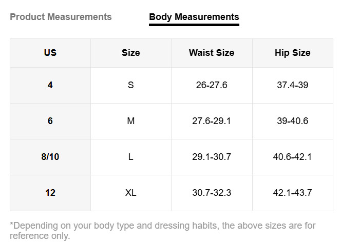Click the US column header
The image size is (340, 243).
pyautogui.click(x=50, y=53)
